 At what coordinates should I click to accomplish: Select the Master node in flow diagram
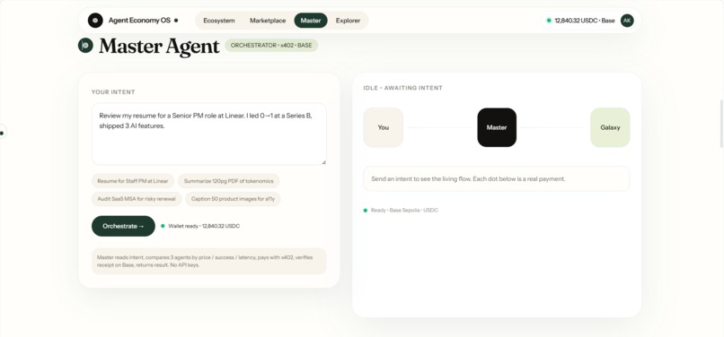pyautogui.click(x=497, y=127)
